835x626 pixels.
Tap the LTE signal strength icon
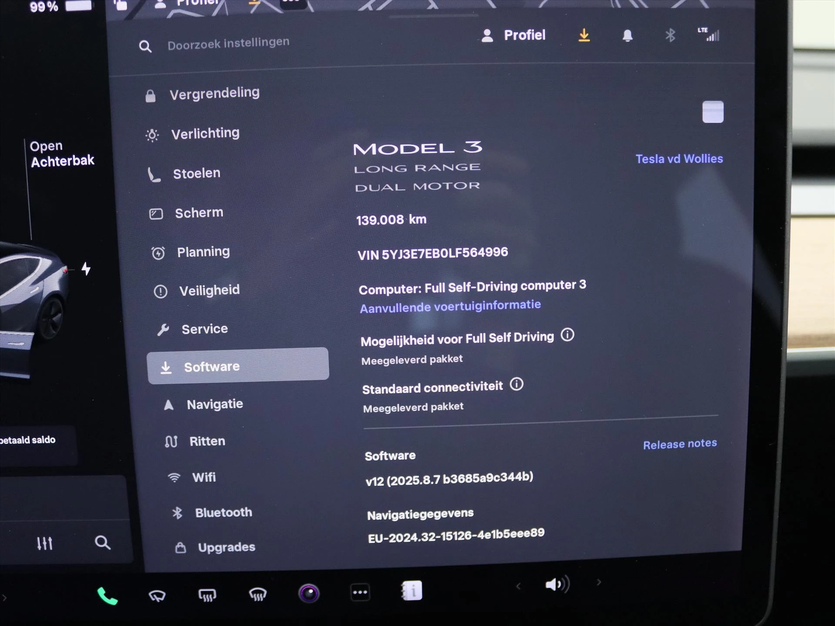(709, 34)
